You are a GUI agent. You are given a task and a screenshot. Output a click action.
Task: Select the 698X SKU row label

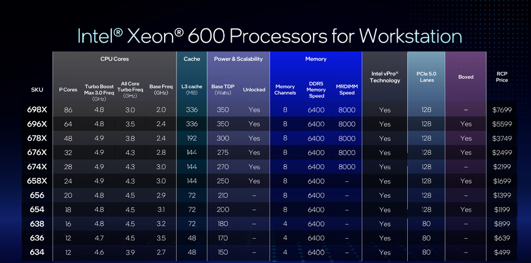(37, 109)
